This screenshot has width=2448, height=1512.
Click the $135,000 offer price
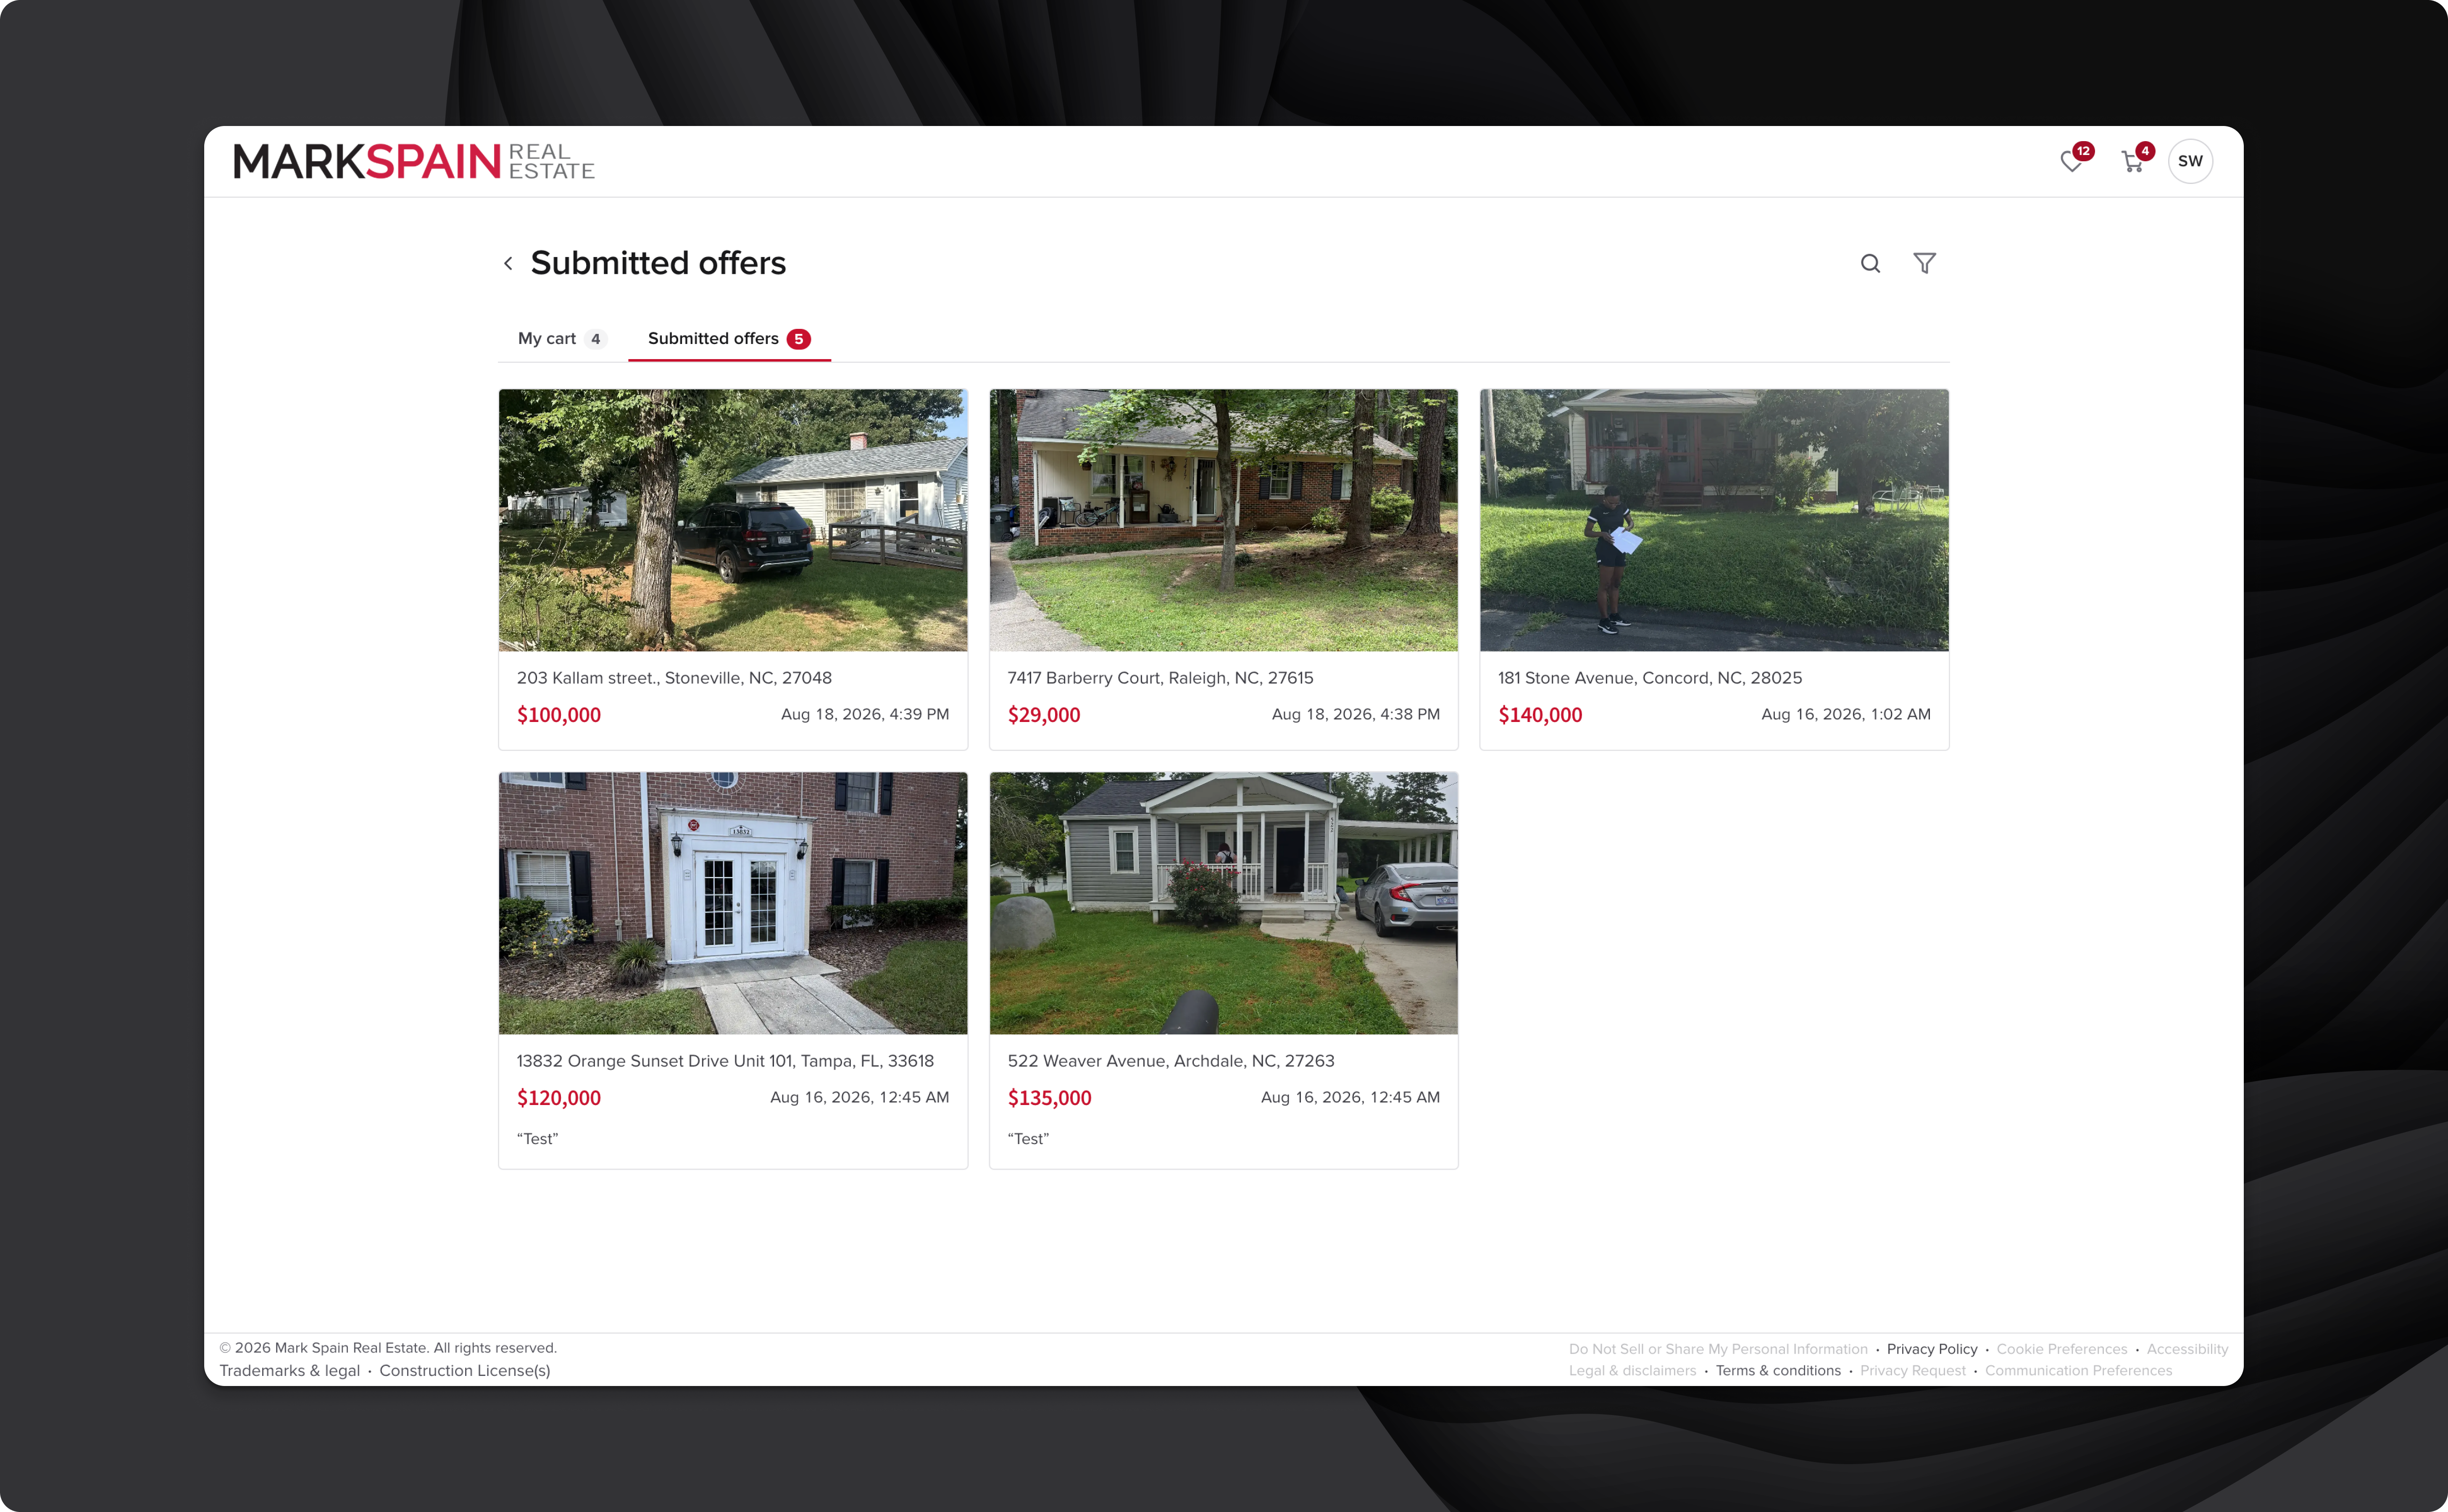click(1050, 1098)
